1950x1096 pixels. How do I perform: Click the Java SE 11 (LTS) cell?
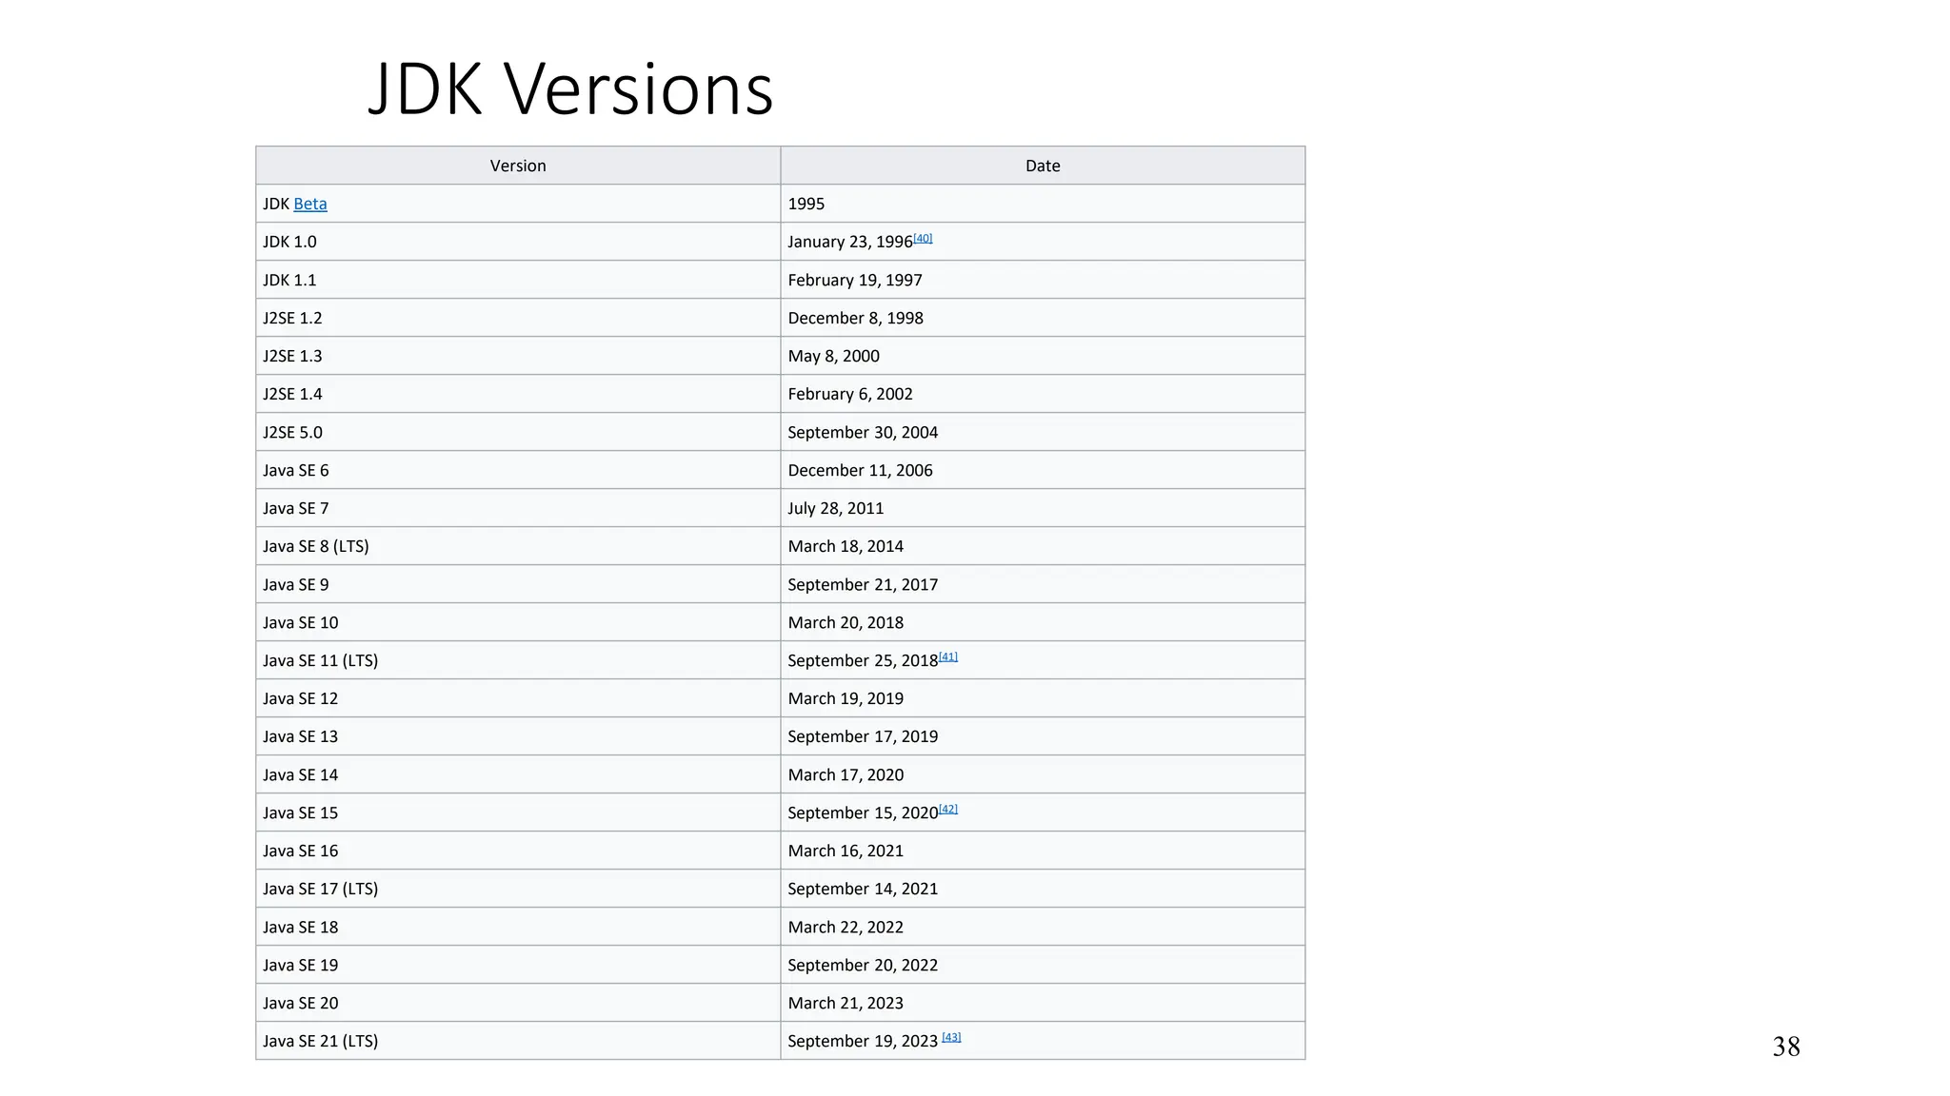pyautogui.click(x=518, y=660)
